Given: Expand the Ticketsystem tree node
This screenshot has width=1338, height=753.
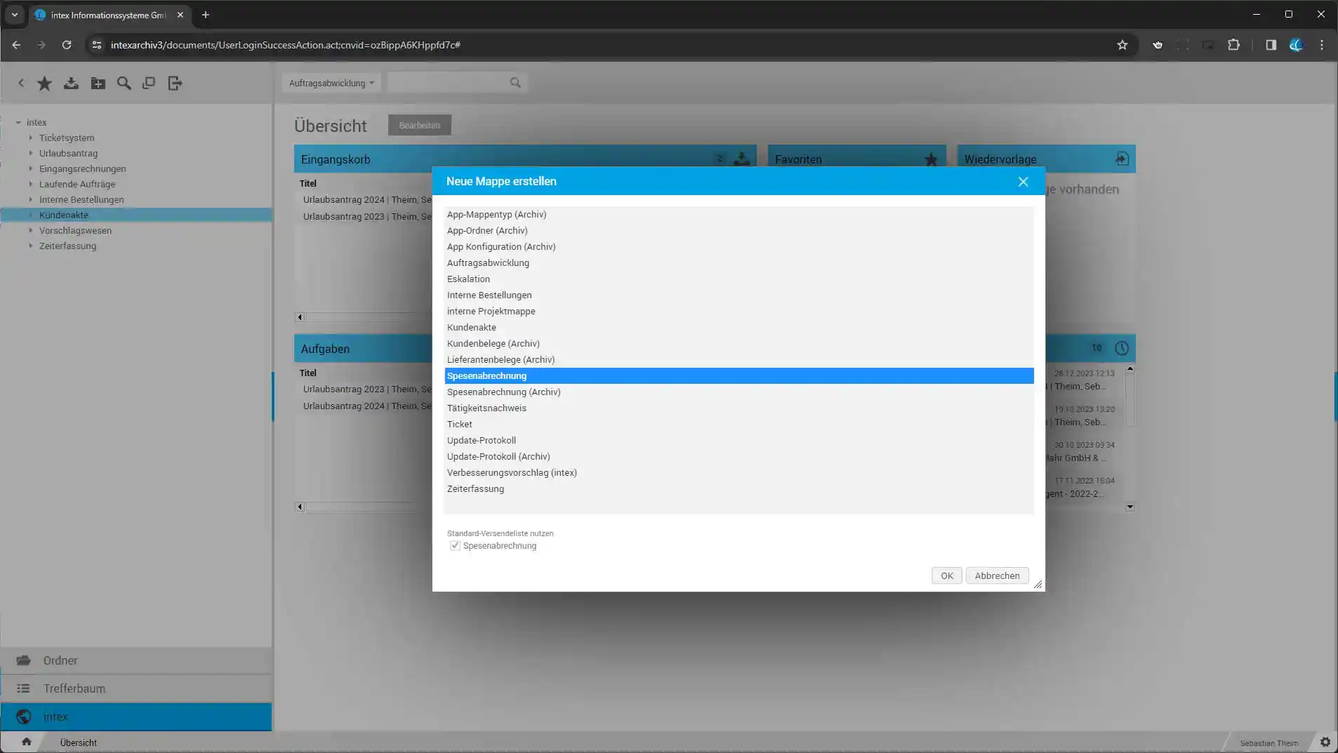Looking at the screenshot, I should (x=31, y=138).
